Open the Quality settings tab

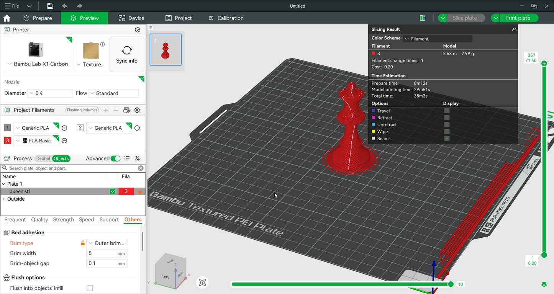click(39, 220)
